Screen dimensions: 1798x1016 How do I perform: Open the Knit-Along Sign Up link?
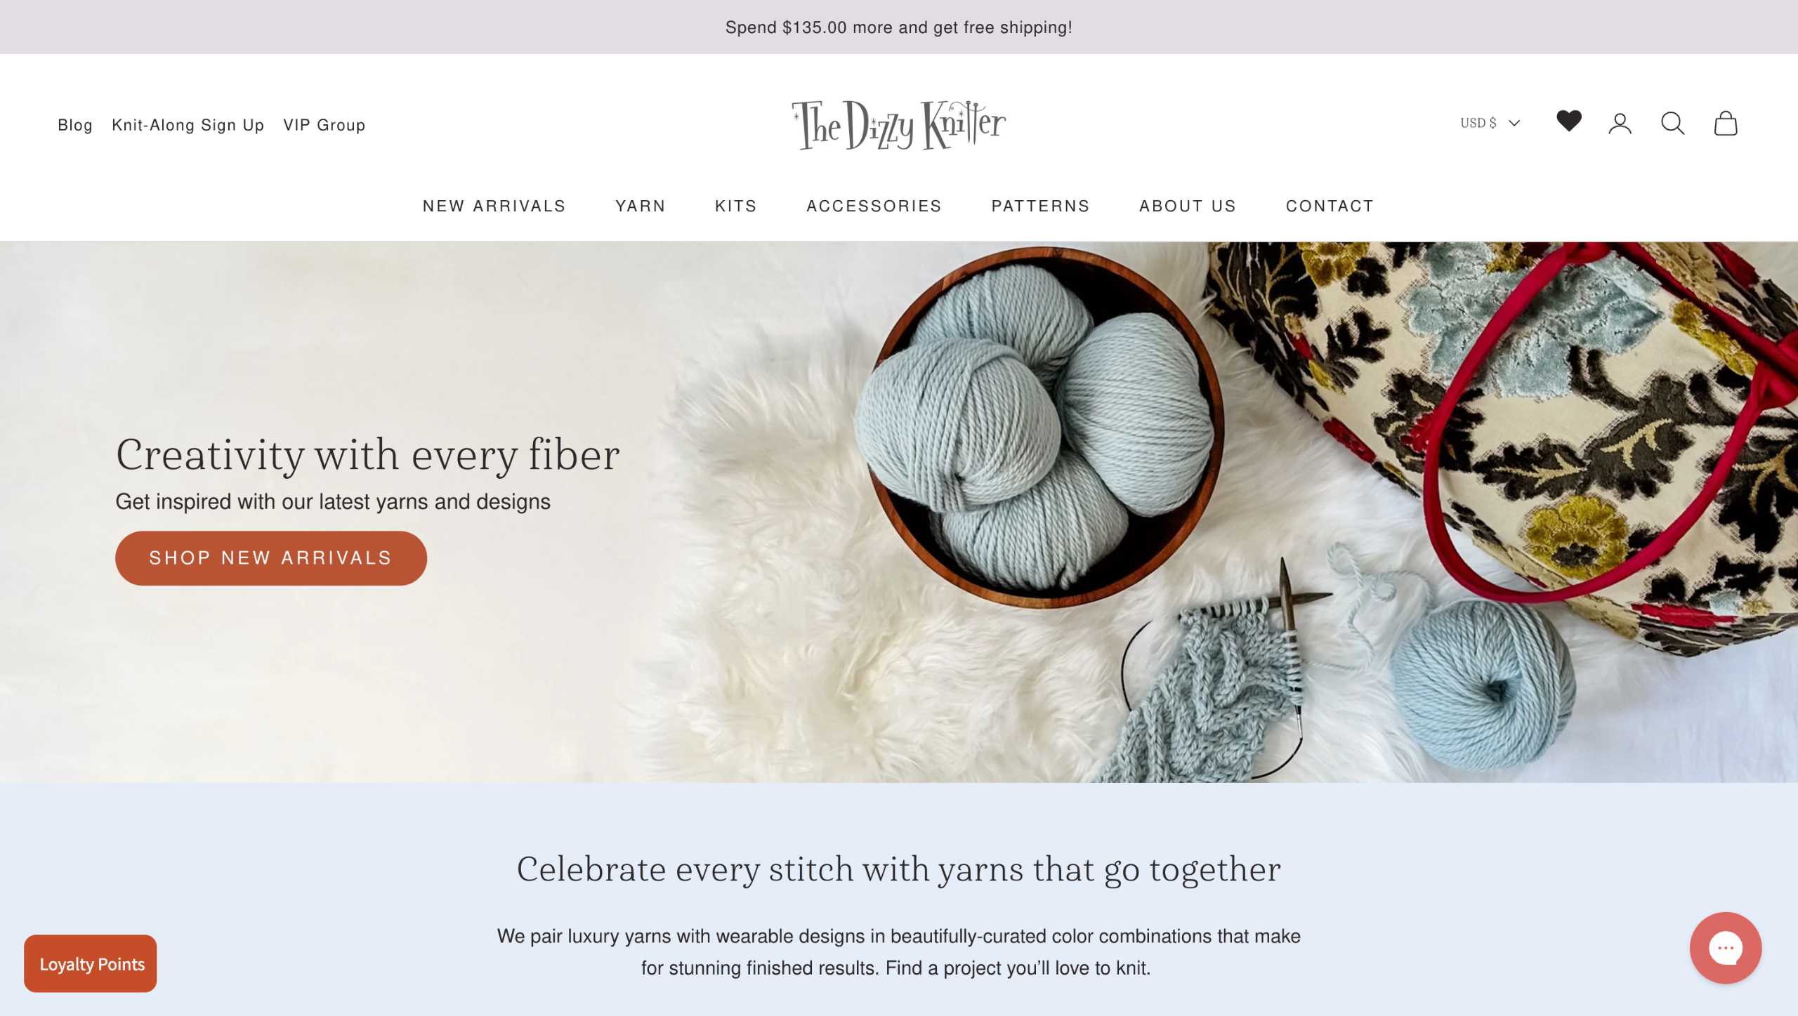188,125
